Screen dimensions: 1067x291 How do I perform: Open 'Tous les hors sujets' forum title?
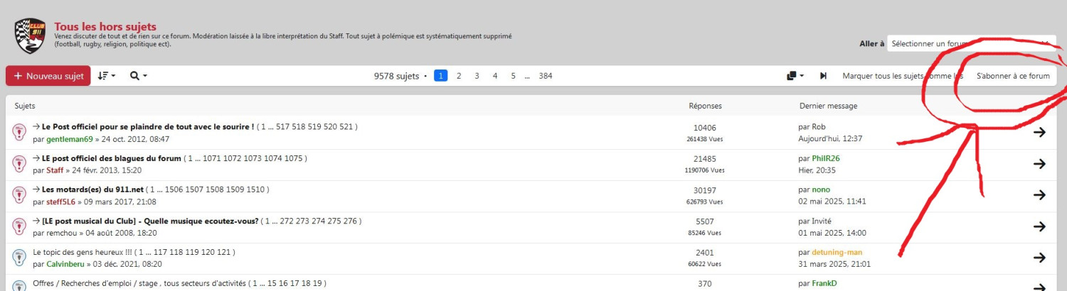coord(105,27)
